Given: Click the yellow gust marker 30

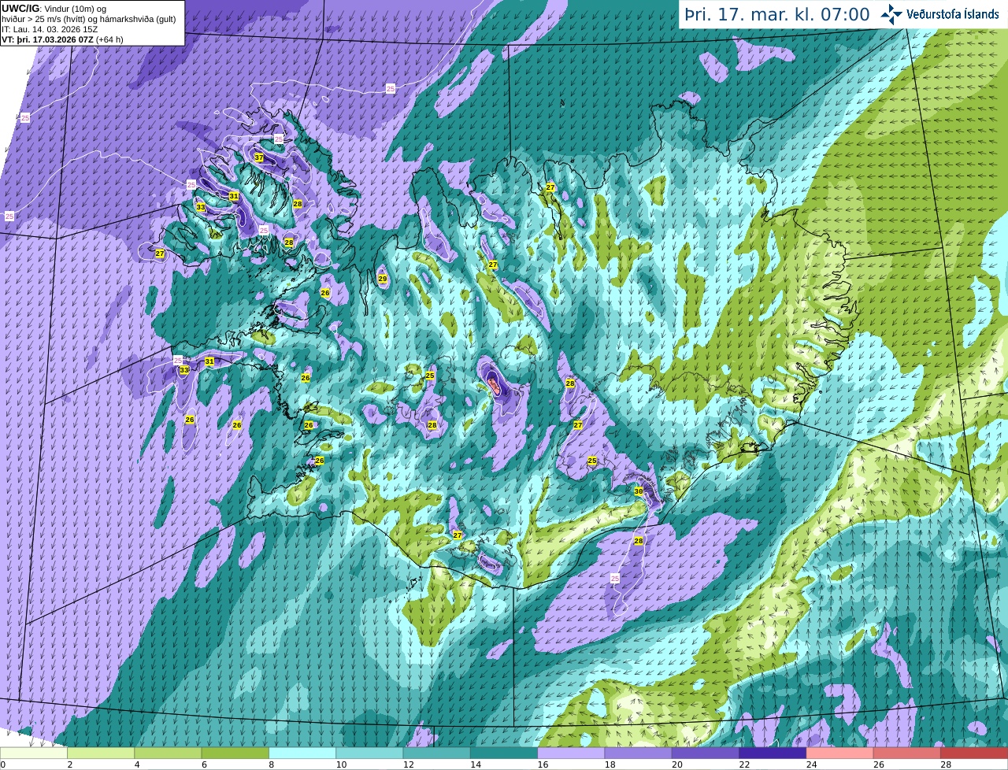Looking at the screenshot, I should point(639,491).
